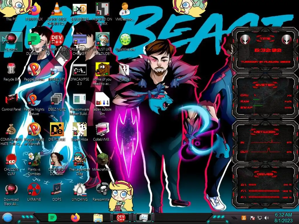Open the UKRAINE radiation symbol icon
The width and height of the screenshot is (299, 224).
click(34, 192)
